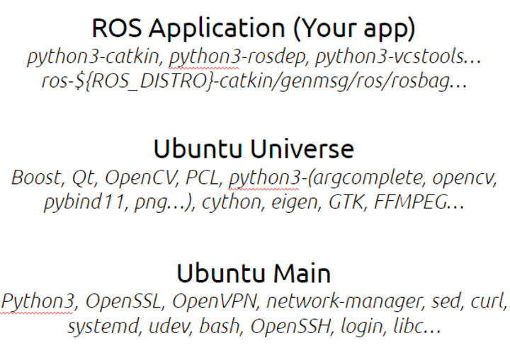Click 'python3-(argcomplete,' with red underline

327,178
